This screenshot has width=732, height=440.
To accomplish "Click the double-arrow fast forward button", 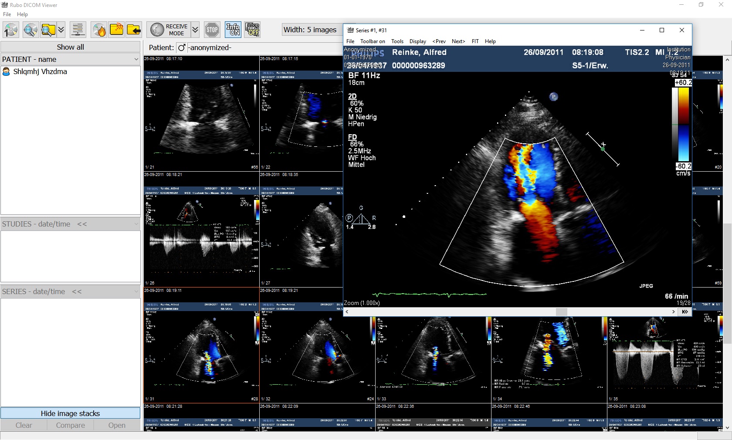I will (685, 312).
